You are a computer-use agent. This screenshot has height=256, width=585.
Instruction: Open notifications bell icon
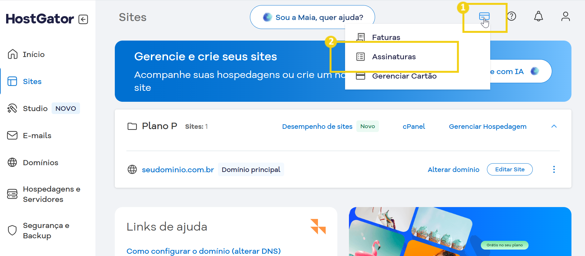[x=538, y=16]
